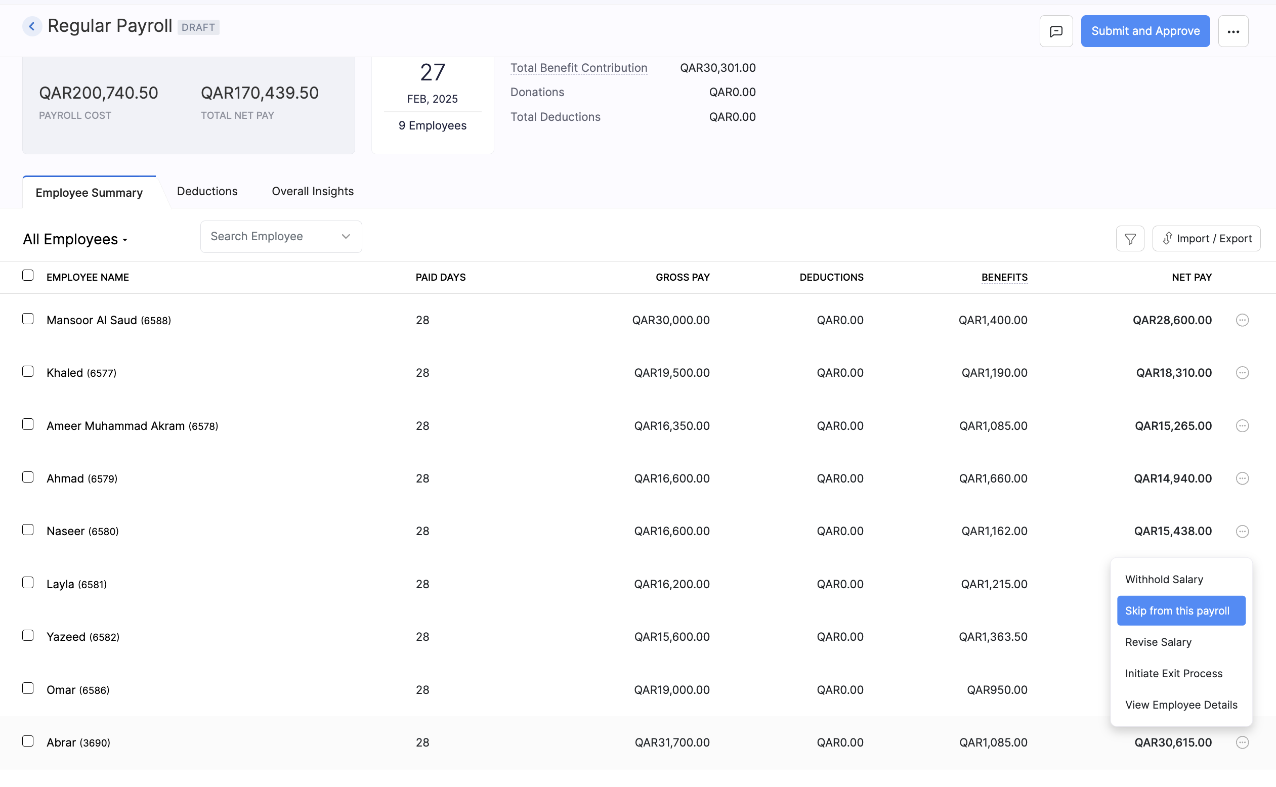The width and height of the screenshot is (1276, 787).
Task: Choose Revise Salary from the menu
Action: click(1158, 642)
